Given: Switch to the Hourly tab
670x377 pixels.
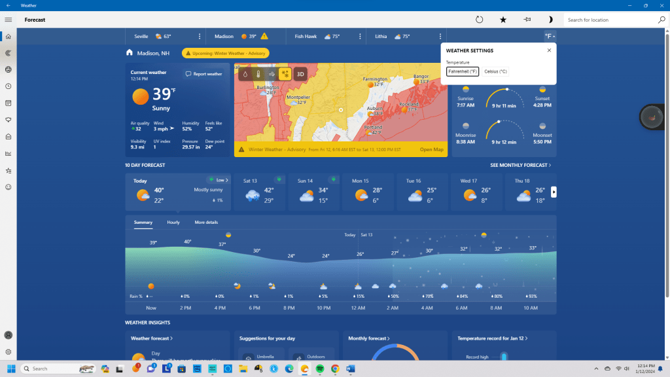Looking at the screenshot, I should 173,223.
